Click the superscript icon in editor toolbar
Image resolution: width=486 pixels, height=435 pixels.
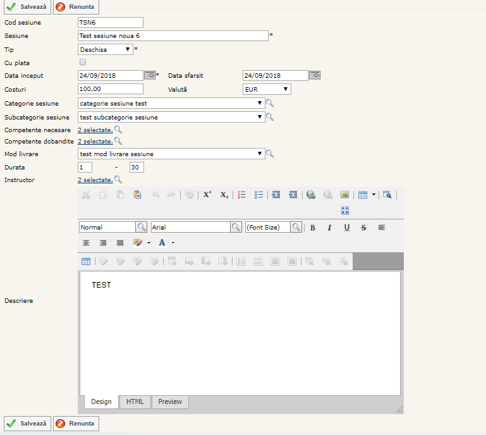tap(207, 195)
